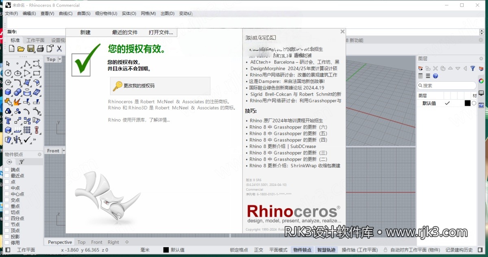This screenshot has height=257, width=488.
Task: Select the Circle tool
Action: (8, 73)
